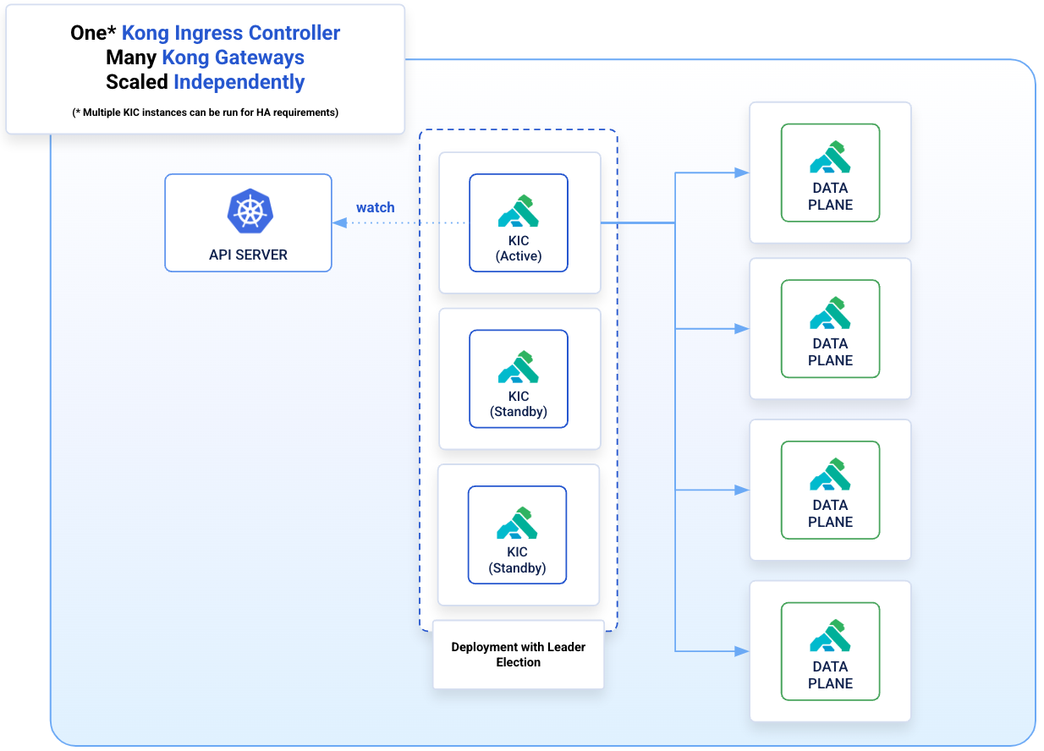
Task: Click the Kong logo in the KIC (Standby) box nearest the Leader Election label
Action: click(517, 523)
